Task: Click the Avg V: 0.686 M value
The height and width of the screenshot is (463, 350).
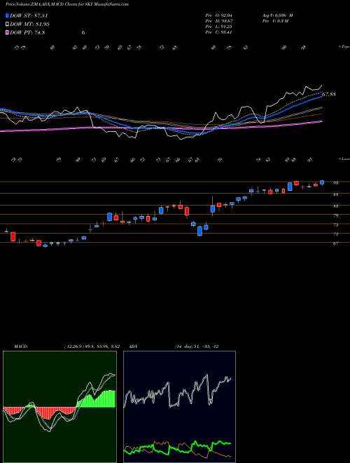Action: click(276, 15)
